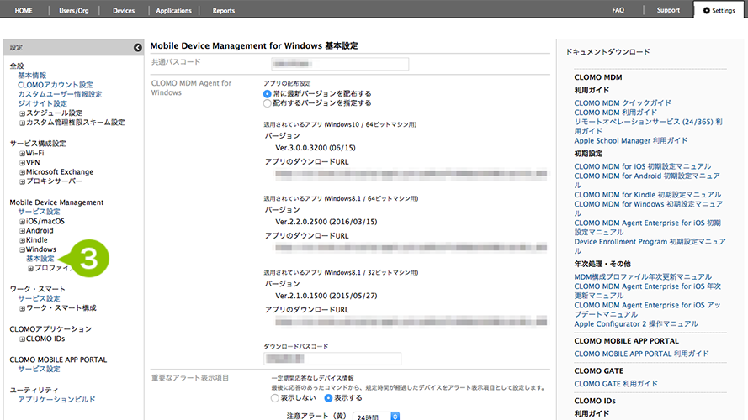Open CLOMO GATE 利用ガイド
This screenshot has width=748, height=420.
[x=616, y=384]
